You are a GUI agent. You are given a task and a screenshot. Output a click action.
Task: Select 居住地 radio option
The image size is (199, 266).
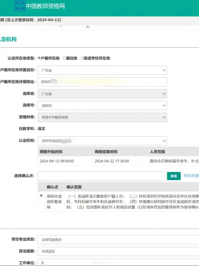[65, 58]
